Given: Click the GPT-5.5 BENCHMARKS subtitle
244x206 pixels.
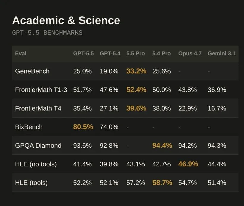Looking at the screenshot, I should (47, 33).
